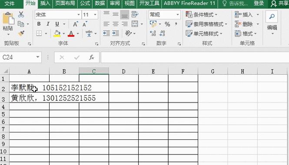Click the Name Box showing C24

point(21,57)
